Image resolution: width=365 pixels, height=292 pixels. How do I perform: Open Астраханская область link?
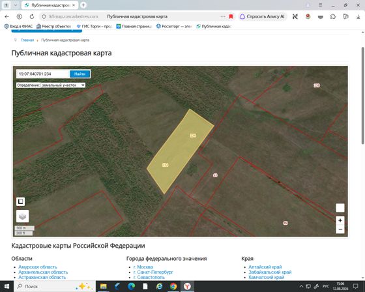(x=42, y=277)
